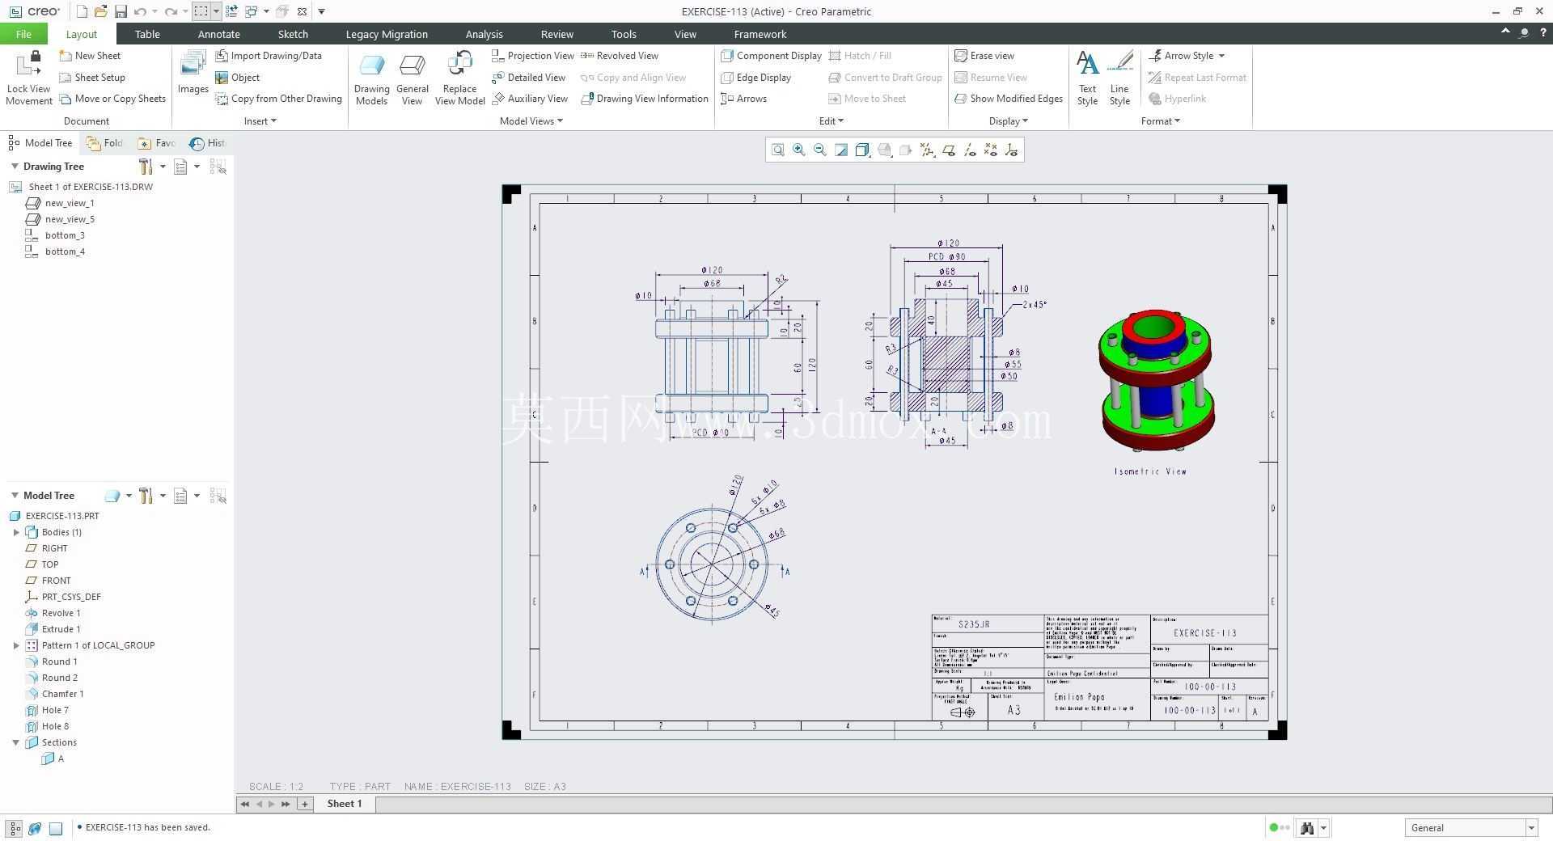Click the Images insert icon
The image size is (1553, 841).
click(193, 73)
